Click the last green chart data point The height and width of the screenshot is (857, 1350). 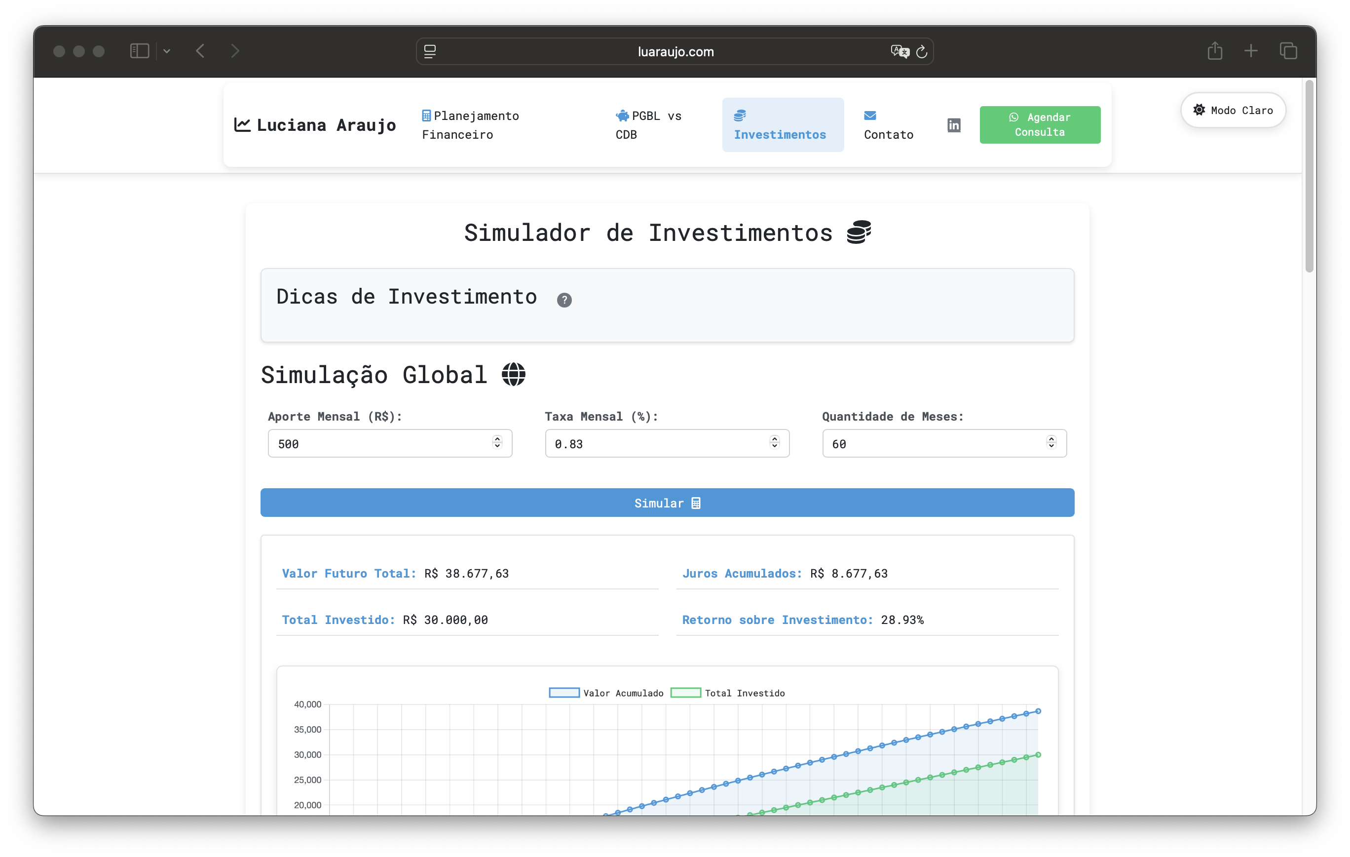pyautogui.click(x=1038, y=755)
